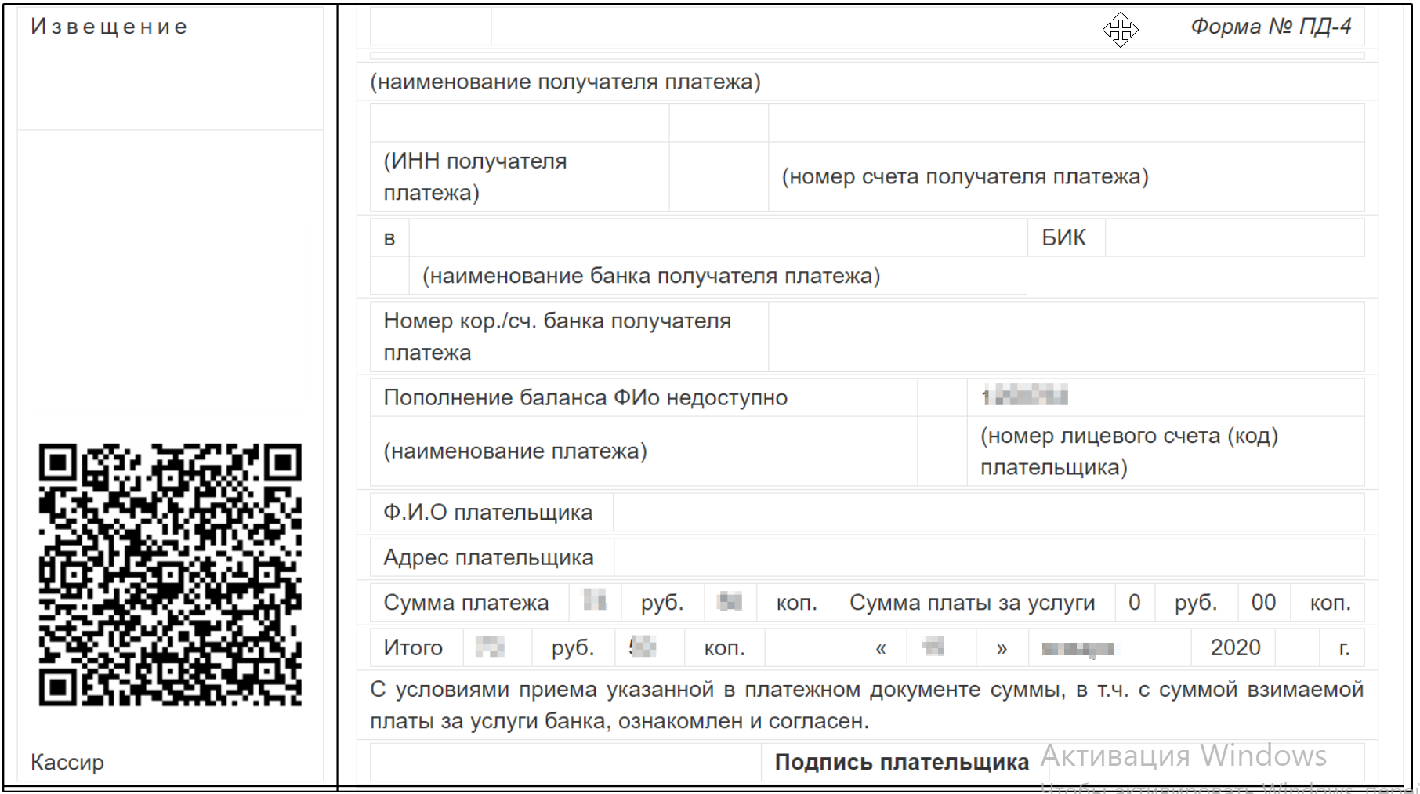Screen dimensions: 1420x794
Task: Click 'Номер кор./сч. банка получателя платежа' cell
Action: click(x=569, y=336)
